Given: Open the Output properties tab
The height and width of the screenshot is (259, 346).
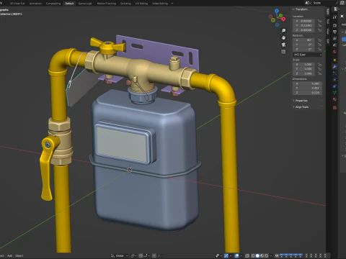Looking at the screenshot, I should coord(334,32).
